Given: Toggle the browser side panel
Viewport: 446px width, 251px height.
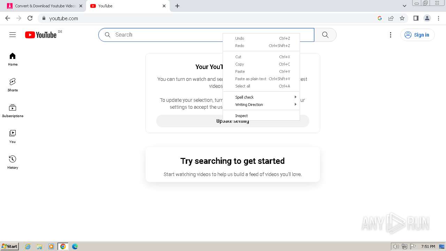Looking at the screenshot, I should coord(416,18).
